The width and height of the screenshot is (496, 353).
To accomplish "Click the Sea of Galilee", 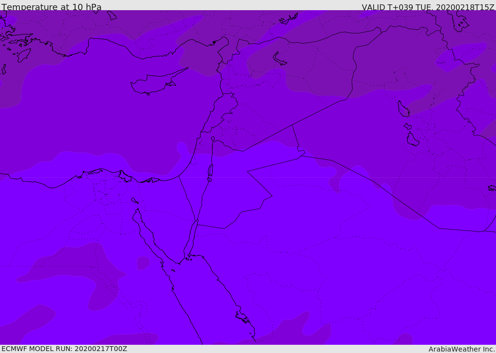I will click(213, 139).
